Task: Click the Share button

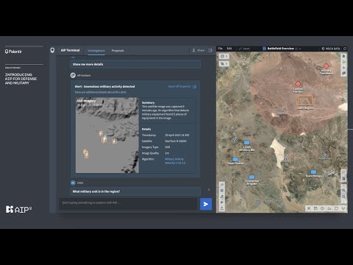Action: [x=198, y=50]
